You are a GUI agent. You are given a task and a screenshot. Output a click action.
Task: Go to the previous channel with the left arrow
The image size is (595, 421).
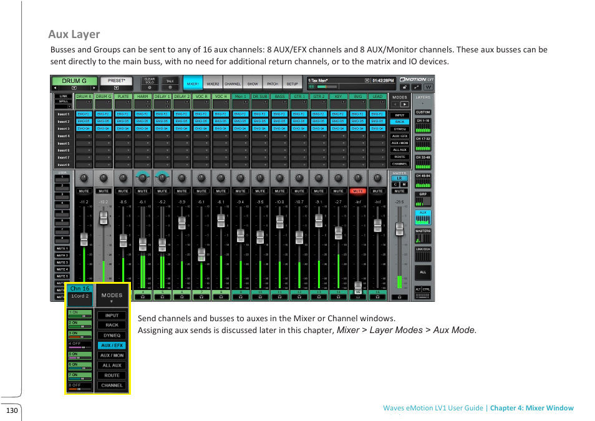55,88
